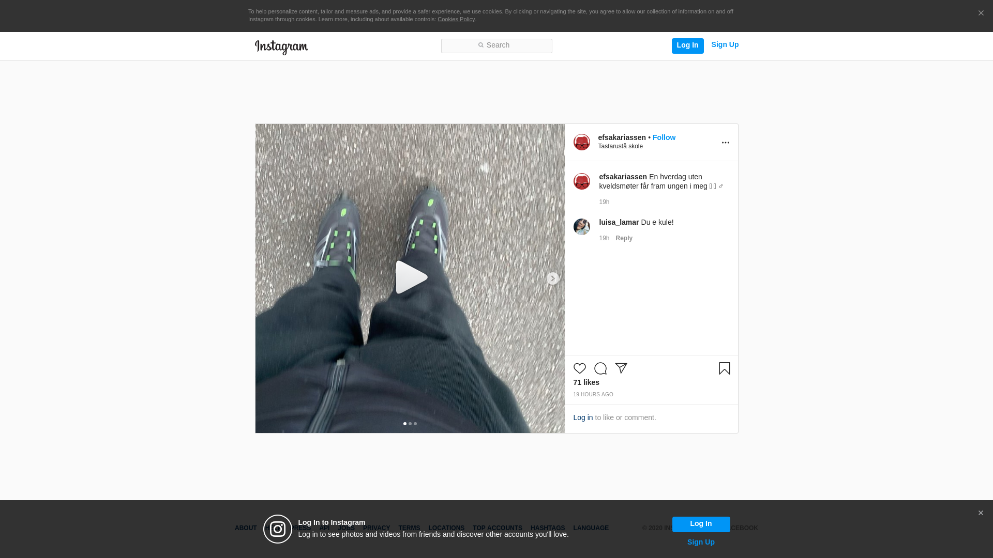Open post more options menu
The height and width of the screenshot is (558, 993).
(725, 143)
